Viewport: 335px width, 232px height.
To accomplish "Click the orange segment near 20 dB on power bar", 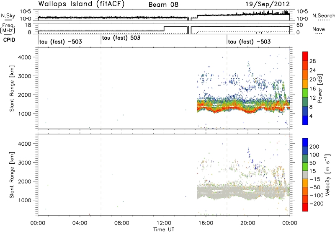I will 305,75.
